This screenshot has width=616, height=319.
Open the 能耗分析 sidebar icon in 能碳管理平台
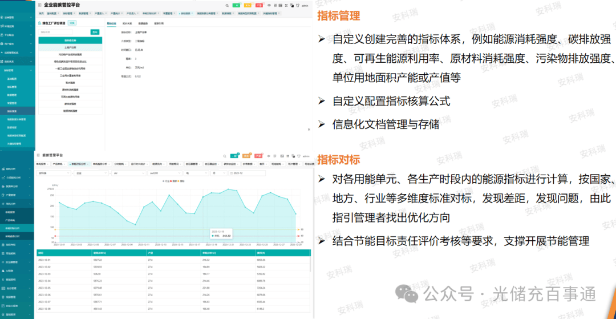3,168
